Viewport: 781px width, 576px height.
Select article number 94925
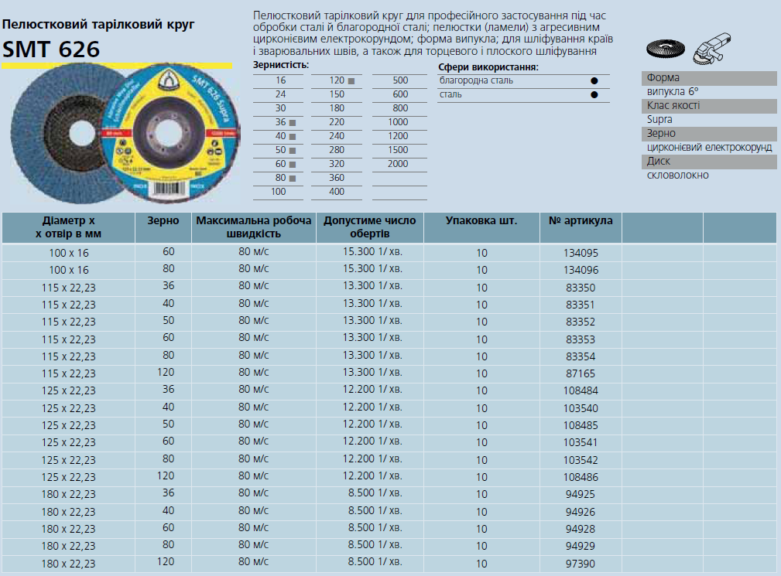(x=581, y=494)
